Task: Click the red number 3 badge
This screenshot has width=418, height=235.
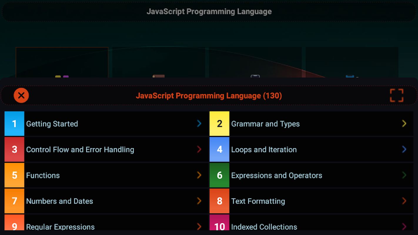Action: tap(14, 150)
